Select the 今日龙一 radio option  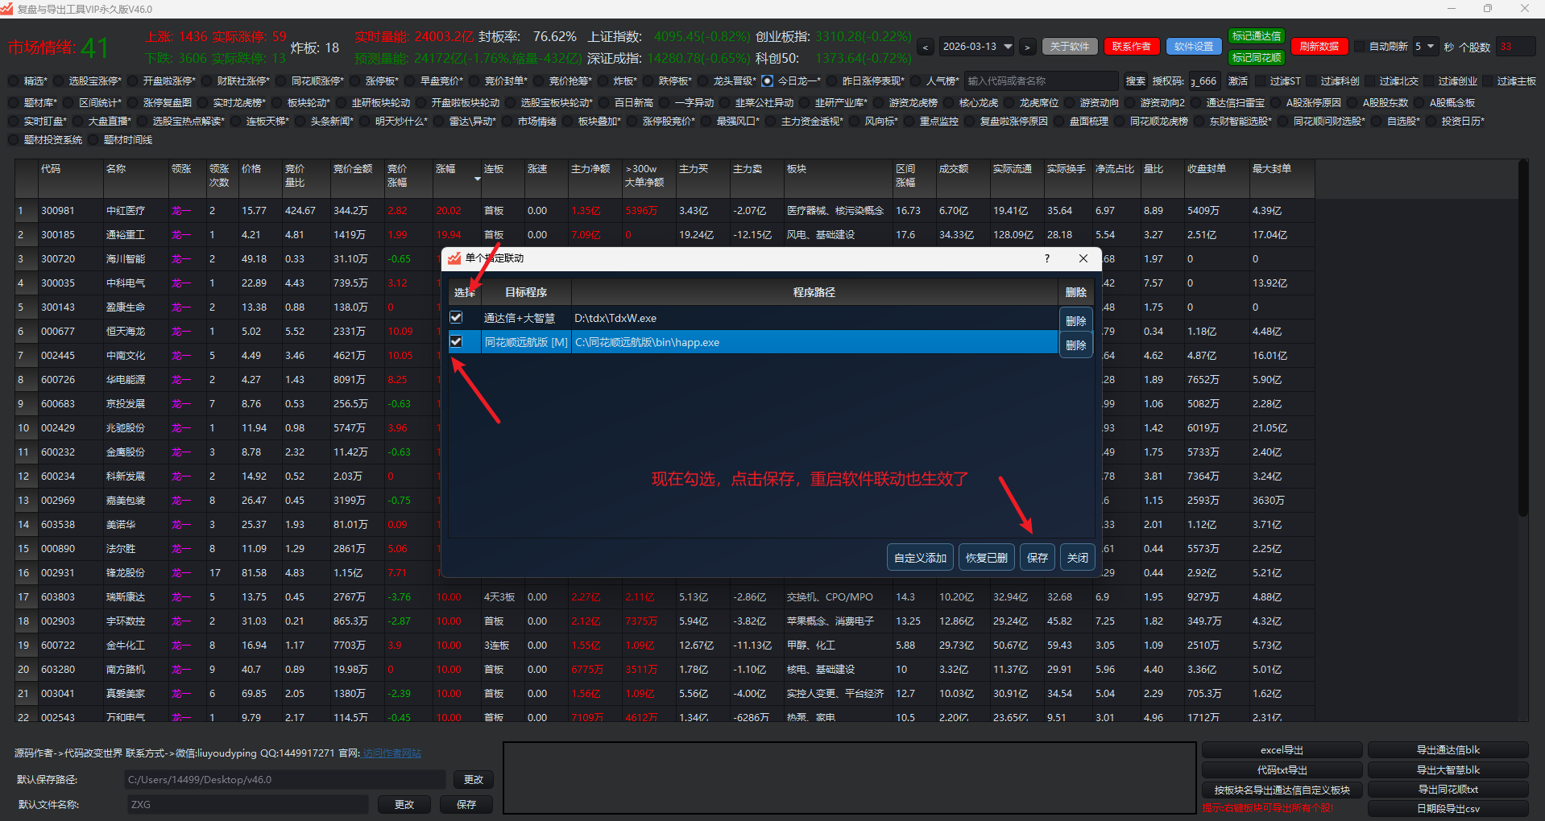(x=767, y=81)
